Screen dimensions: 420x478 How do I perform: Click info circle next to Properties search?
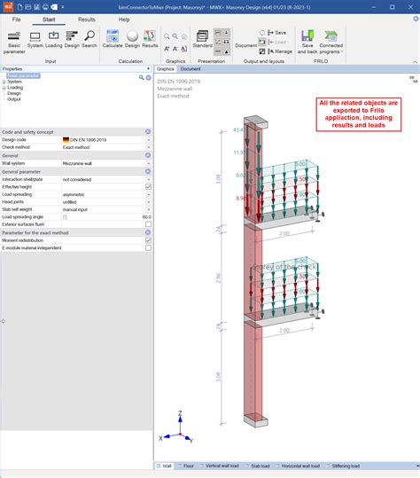click(x=148, y=78)
